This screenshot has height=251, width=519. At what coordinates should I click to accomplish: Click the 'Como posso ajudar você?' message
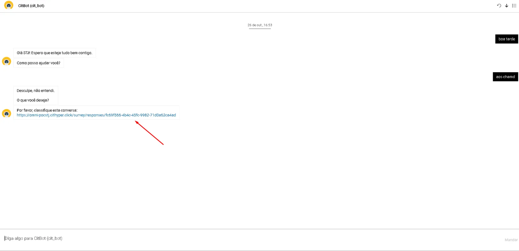click(x=38, y=63)
